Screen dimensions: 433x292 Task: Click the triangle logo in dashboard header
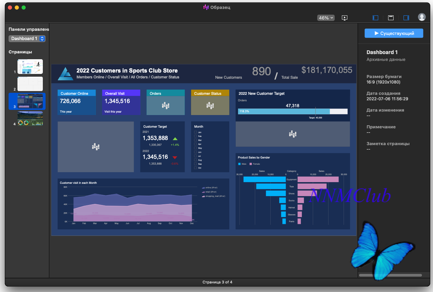click(x=65, y=74)
